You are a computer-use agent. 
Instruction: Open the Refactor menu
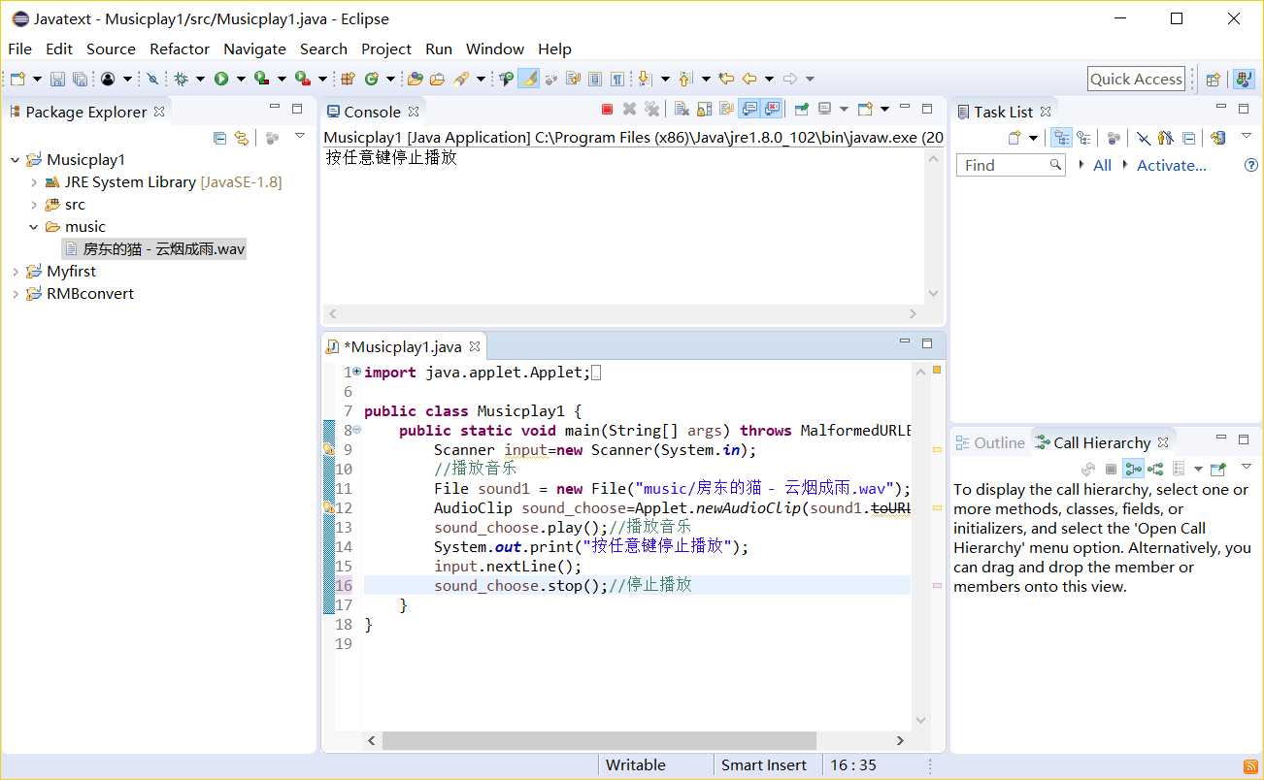click(x=179, y=49)
